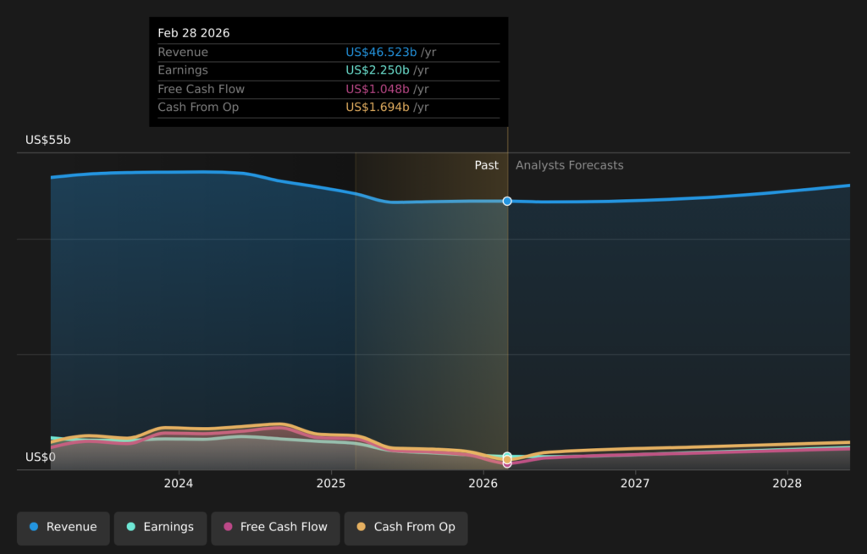Toggle the Revenue series visibility
867x554 pixels.
[63, 528]
